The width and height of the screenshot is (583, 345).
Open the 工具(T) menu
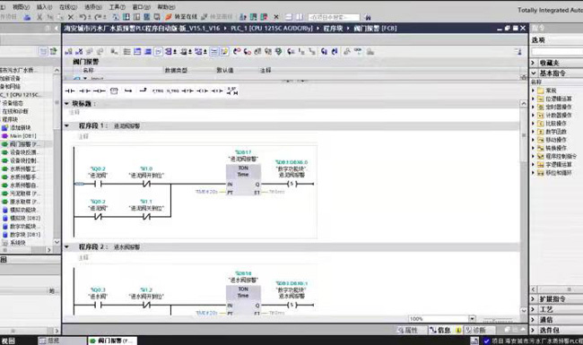point(117,6)
